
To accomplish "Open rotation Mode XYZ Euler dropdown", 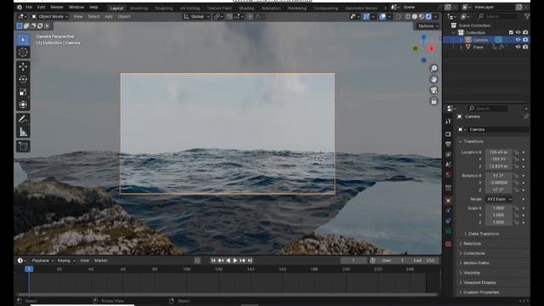I will tap(499, 199).
